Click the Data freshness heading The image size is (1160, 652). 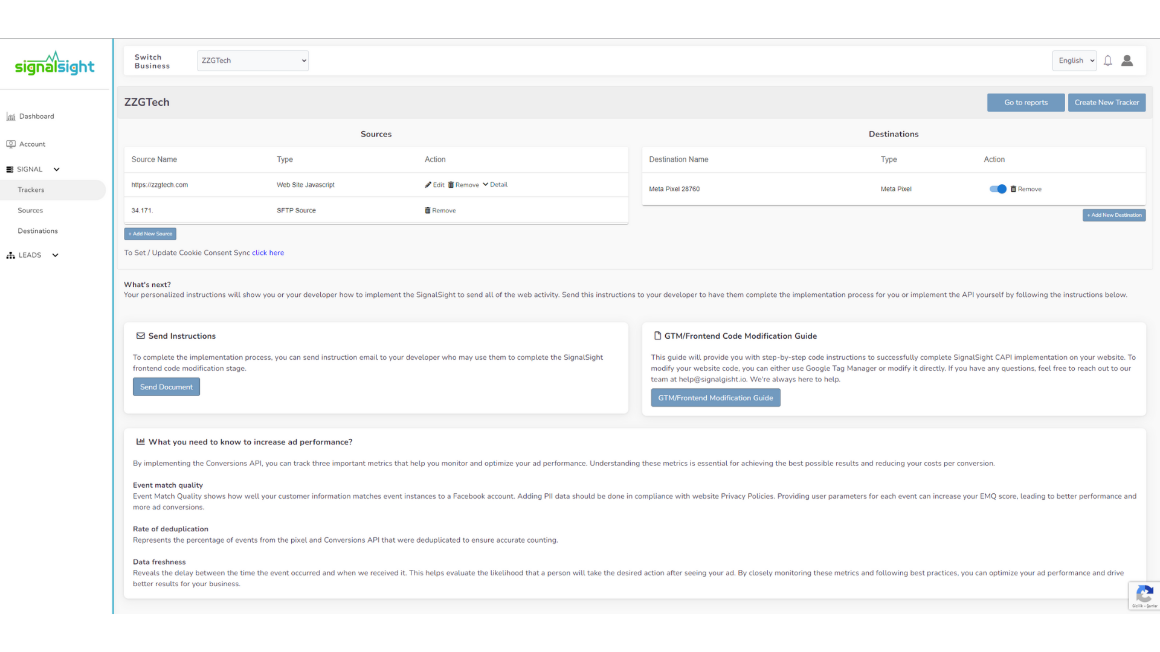[159, 562]
